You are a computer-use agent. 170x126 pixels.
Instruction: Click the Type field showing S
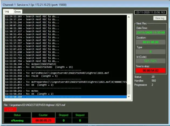(151, 51)
